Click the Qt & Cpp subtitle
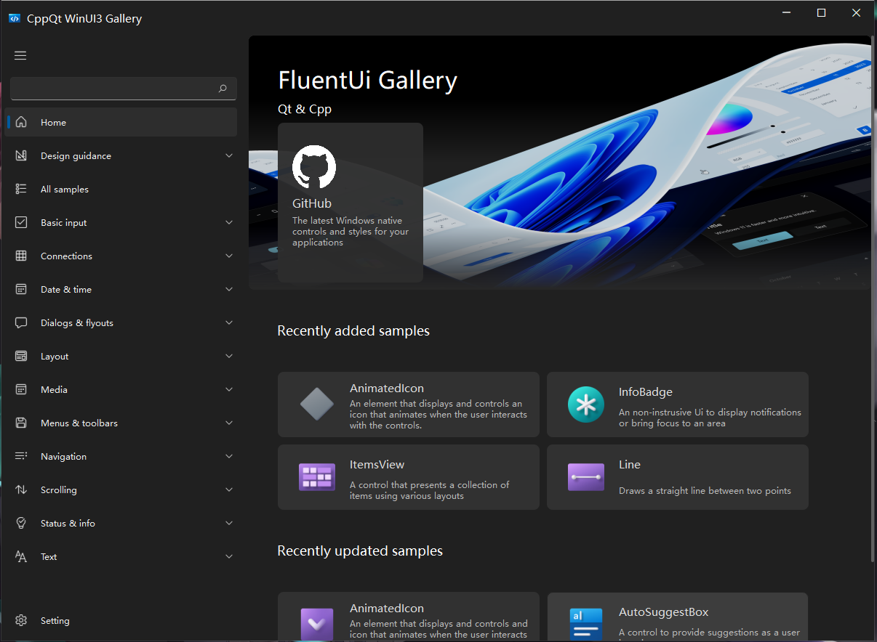Image resolution: width=877 pixels, height=642 pixels. coord(305,109)
